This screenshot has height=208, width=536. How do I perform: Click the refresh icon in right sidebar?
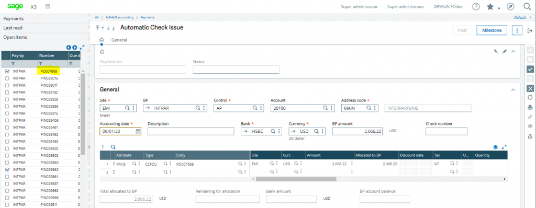click(530, 97)
